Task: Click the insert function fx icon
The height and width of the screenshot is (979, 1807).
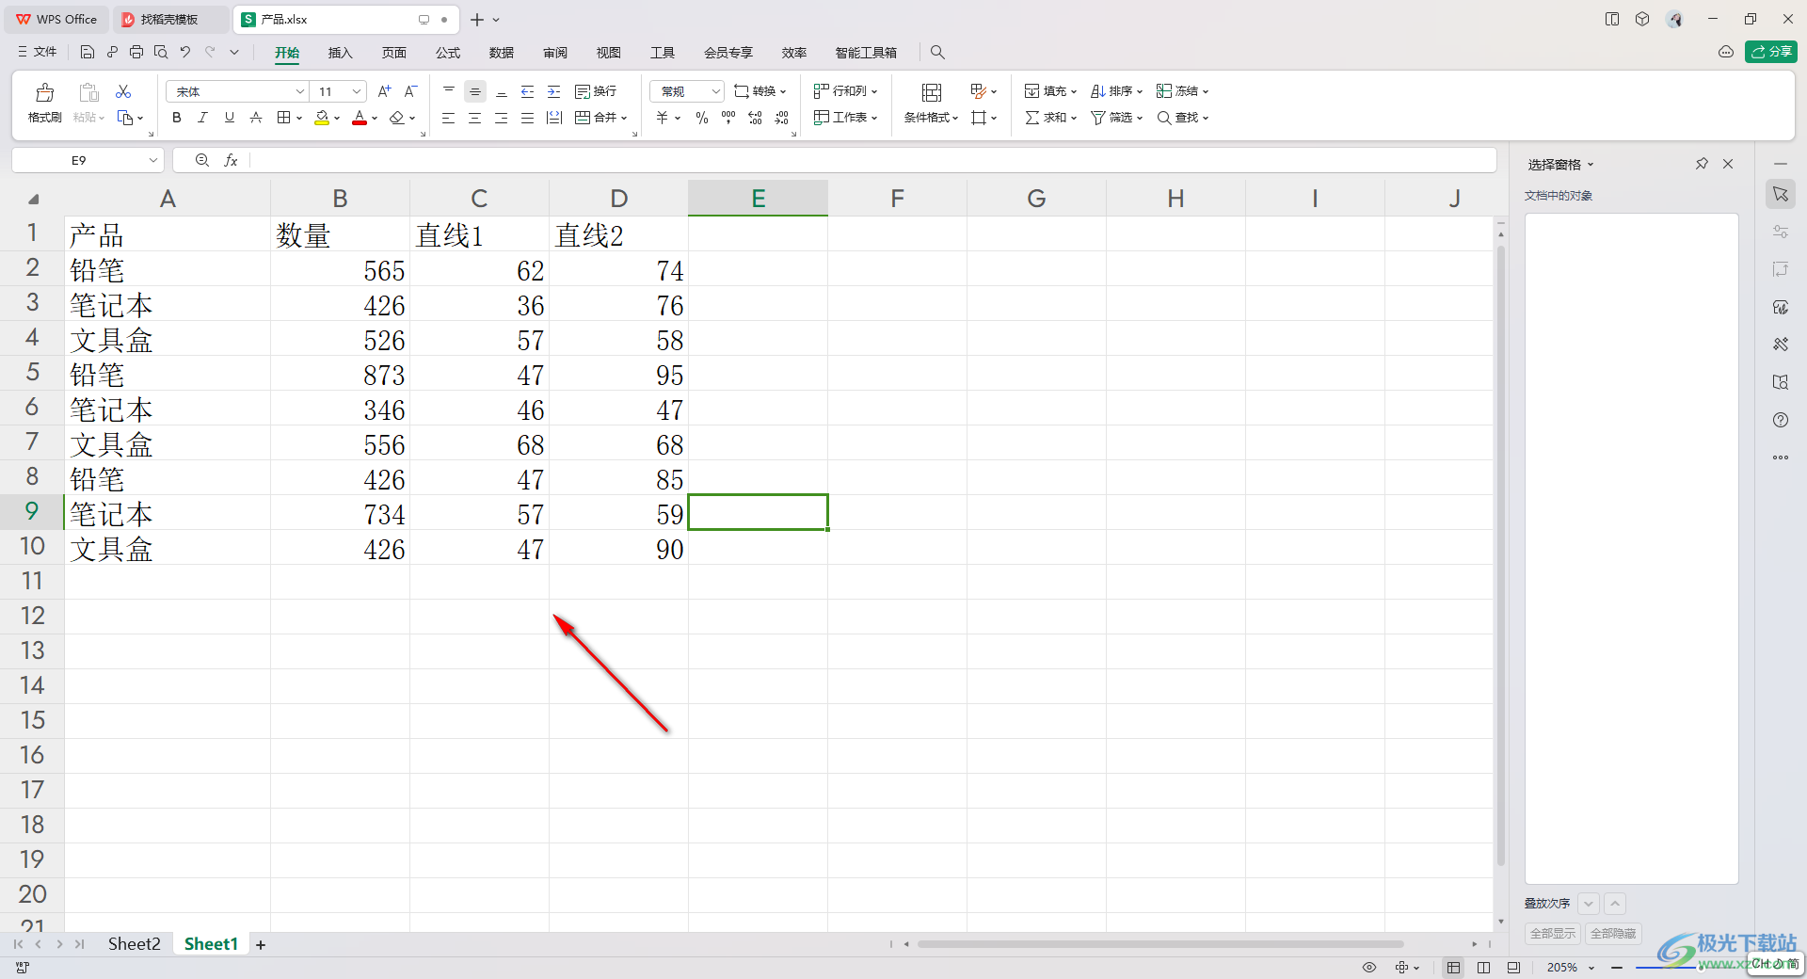Action: 231,160
